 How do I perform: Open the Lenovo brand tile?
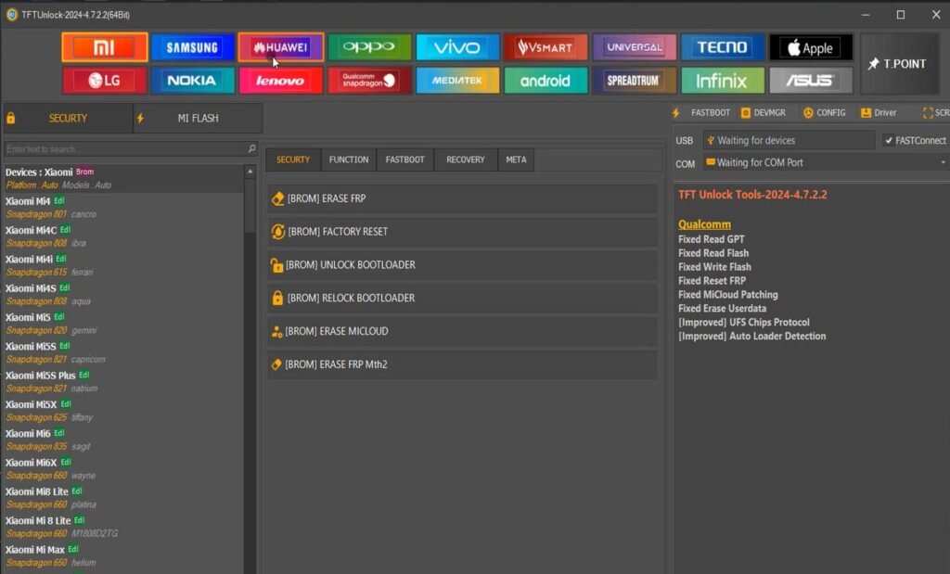[280, 81]
